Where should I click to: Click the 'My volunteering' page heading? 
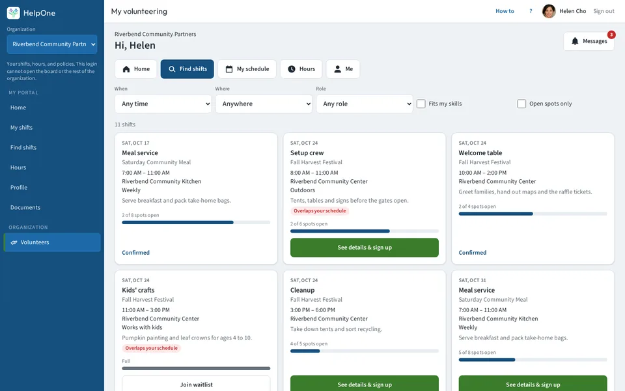coord(139,11)
